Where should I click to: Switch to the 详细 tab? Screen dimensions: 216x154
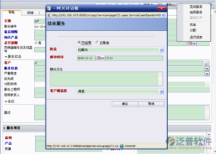pos(30,13)
